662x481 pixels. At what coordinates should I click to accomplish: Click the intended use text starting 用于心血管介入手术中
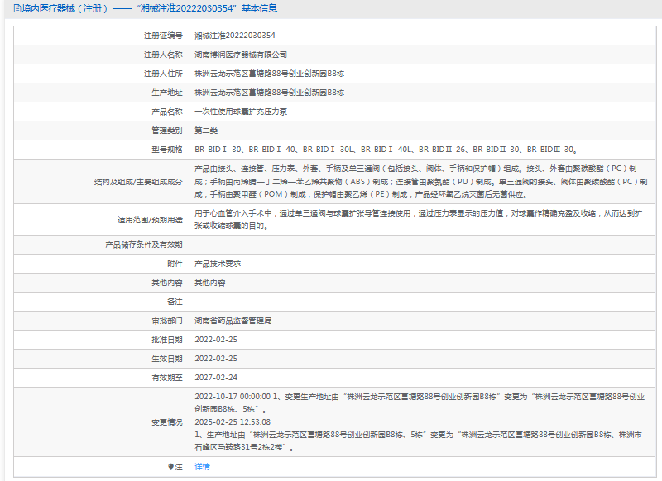[x=418, y=220]
